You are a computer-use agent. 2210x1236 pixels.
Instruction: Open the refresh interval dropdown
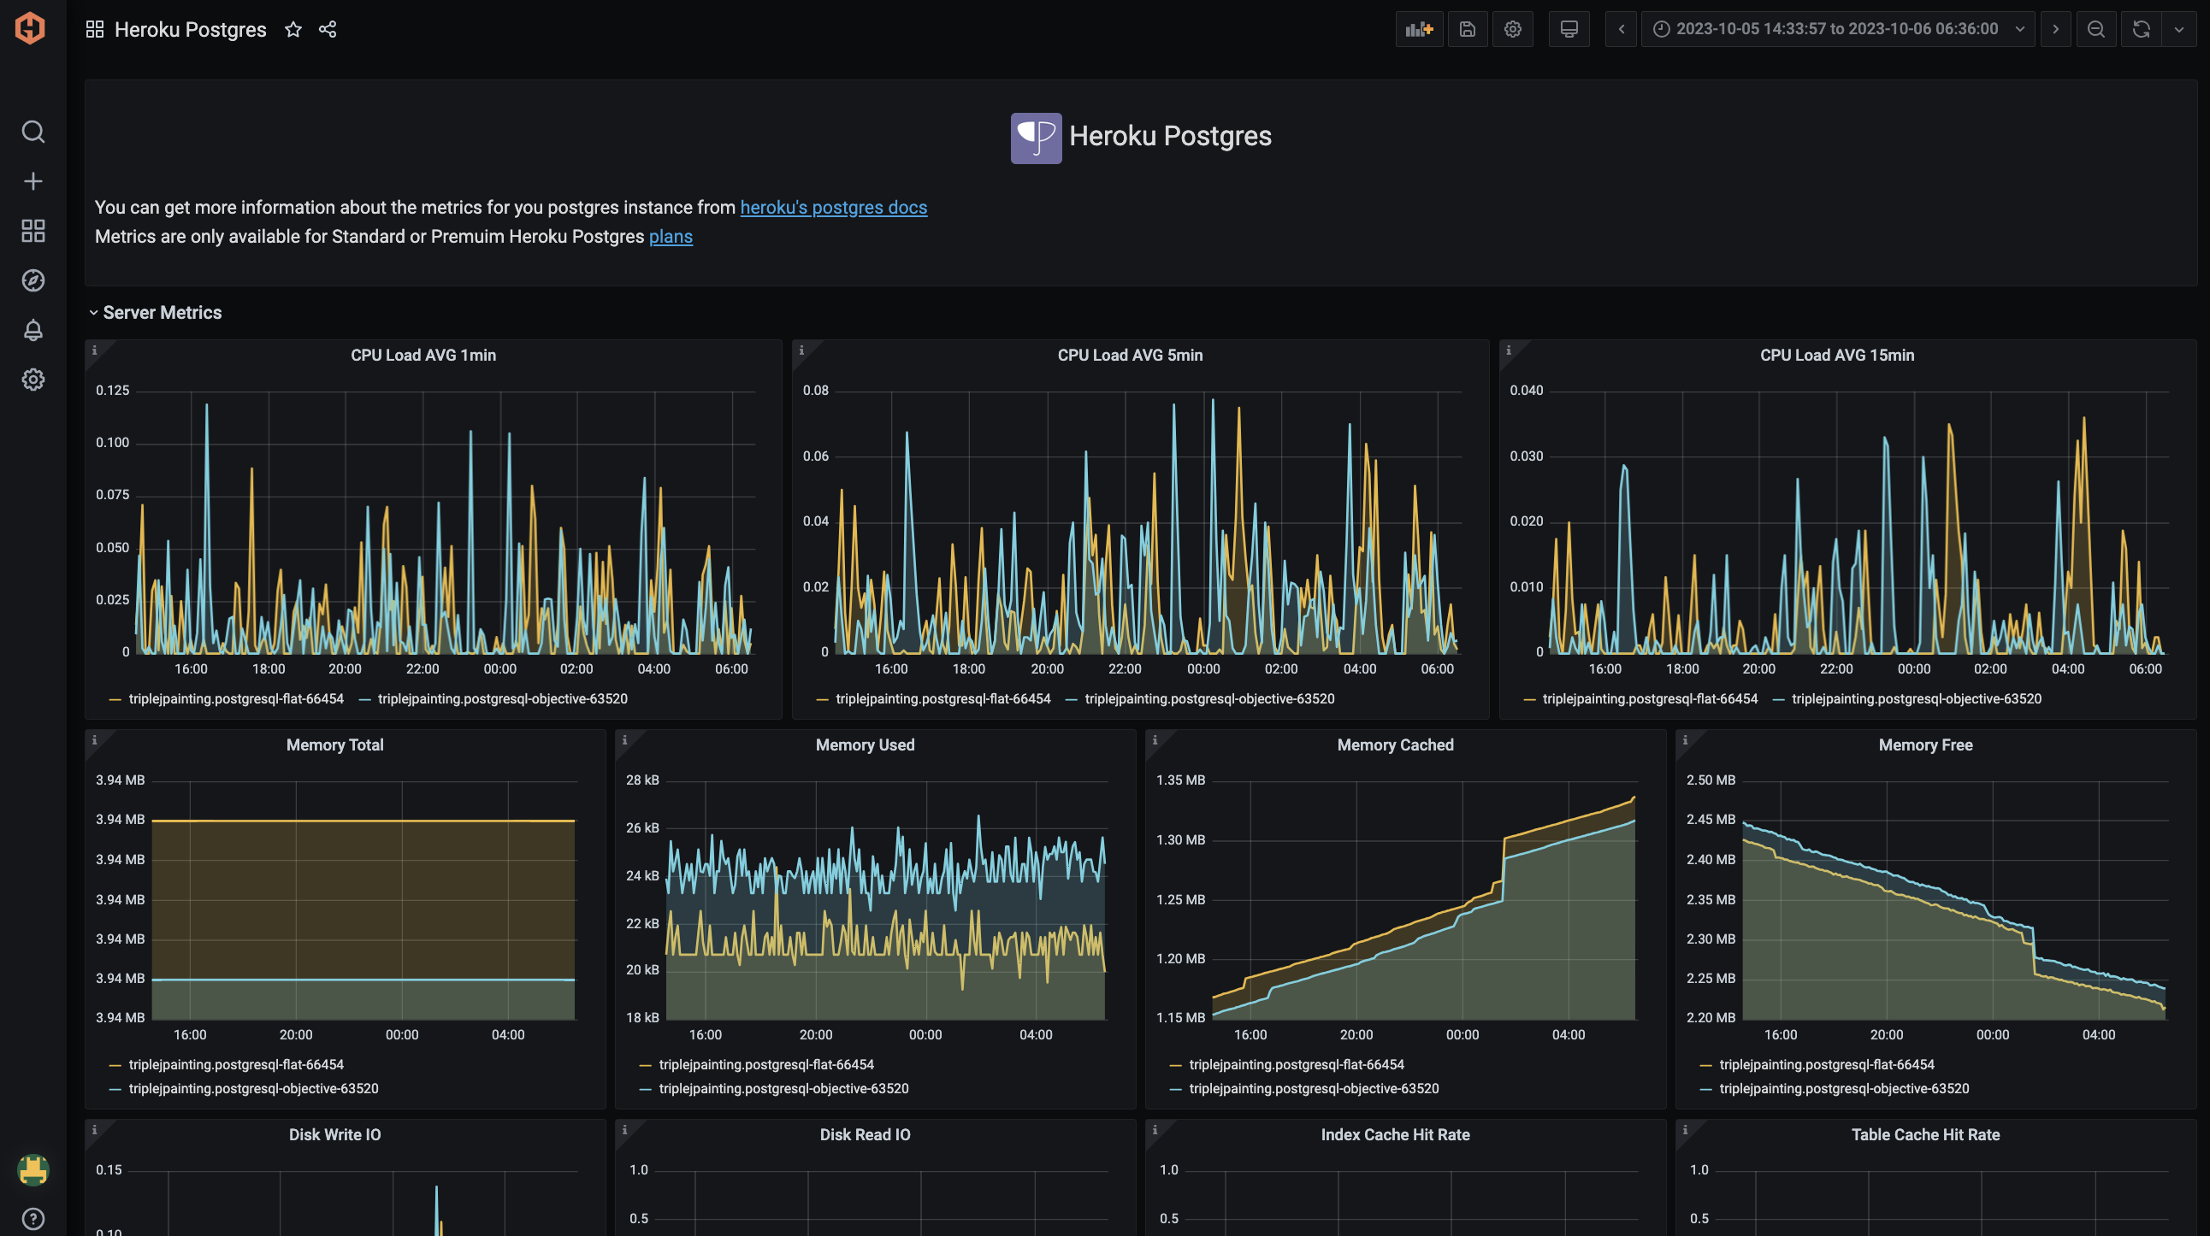2179,29
